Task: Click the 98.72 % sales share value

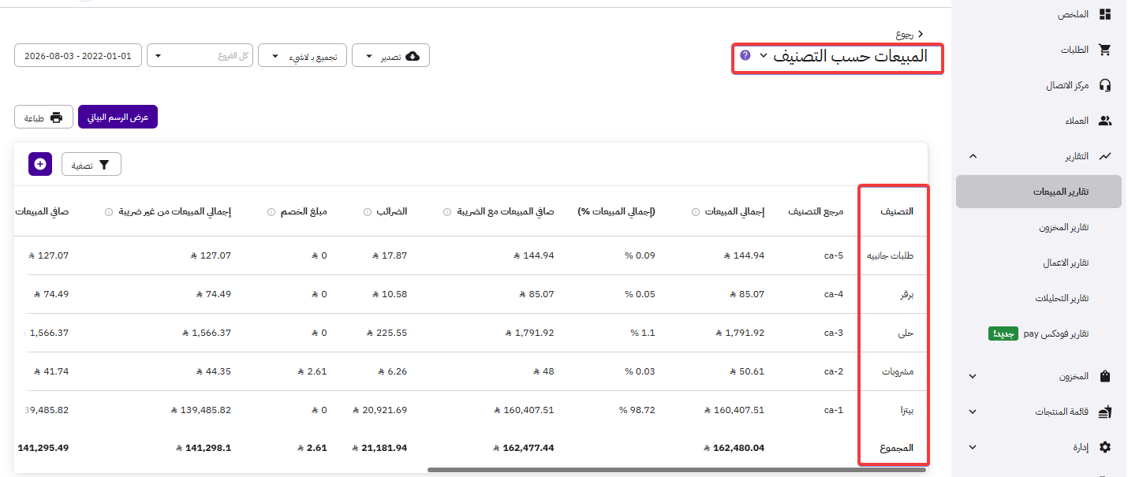Action: tap(637, 410)
